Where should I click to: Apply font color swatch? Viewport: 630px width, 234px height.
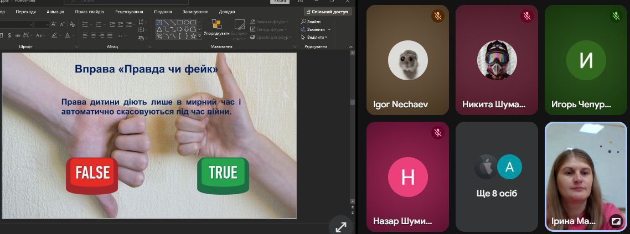pyautogui.click(x=68, y=35)
